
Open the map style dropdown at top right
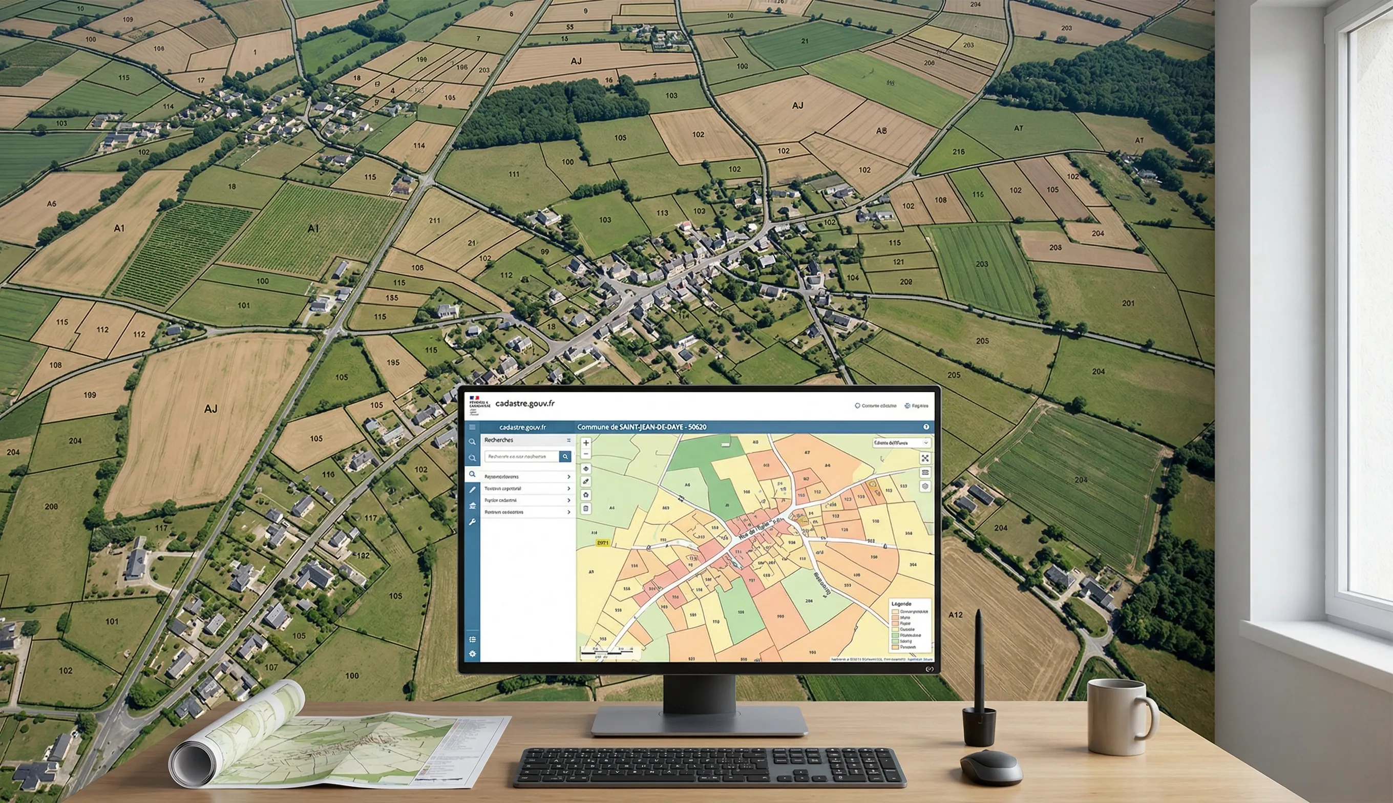click(903, 443)
